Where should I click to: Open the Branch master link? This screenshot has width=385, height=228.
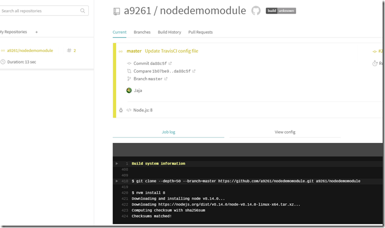coord(148,79)
